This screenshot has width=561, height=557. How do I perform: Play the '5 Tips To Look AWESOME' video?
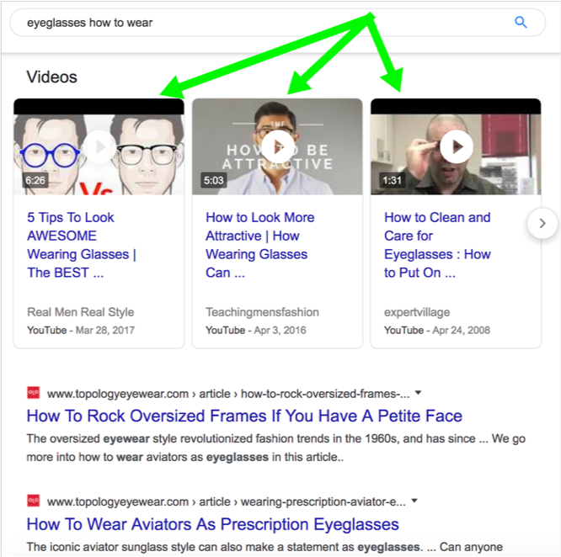tap(99, 146)
